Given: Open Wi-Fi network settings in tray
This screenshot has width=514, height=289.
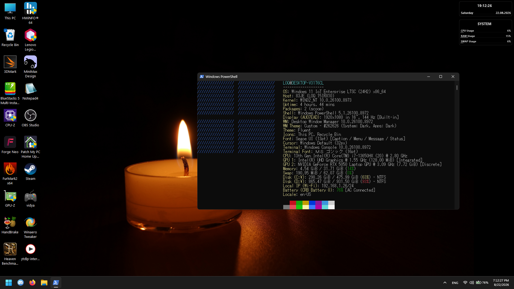Looking at the screenshot, I should (x=465, y=283).
